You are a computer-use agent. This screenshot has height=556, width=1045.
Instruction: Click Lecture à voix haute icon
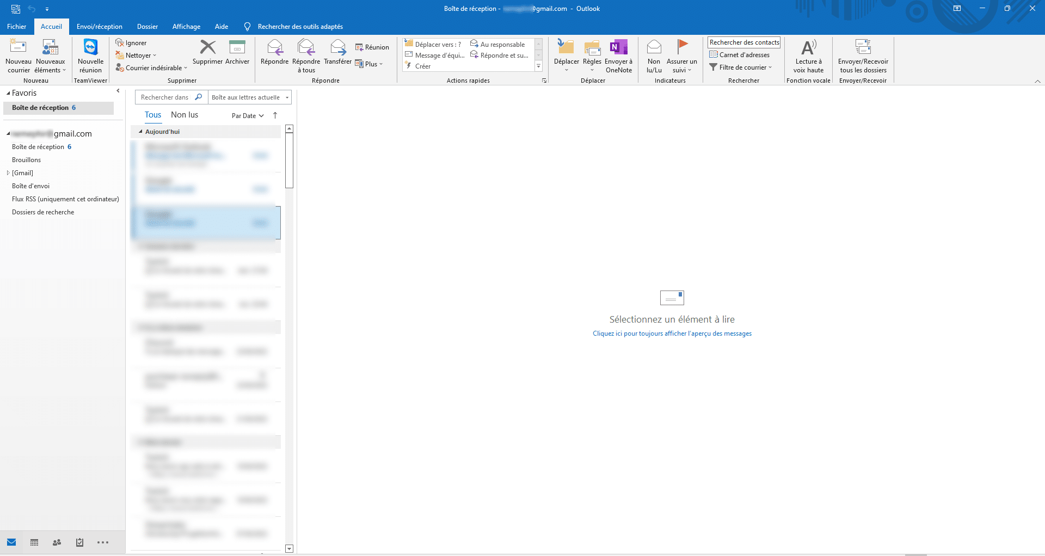pyautogui.click(x=808, y=48)
